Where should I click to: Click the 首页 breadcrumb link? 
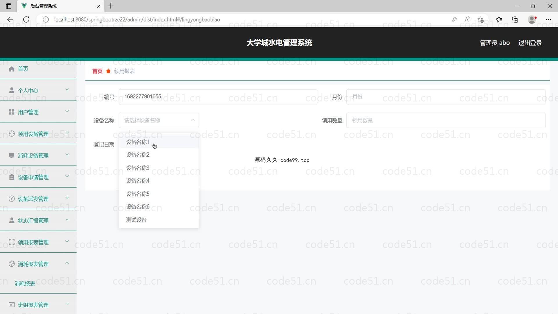(97, 71)
